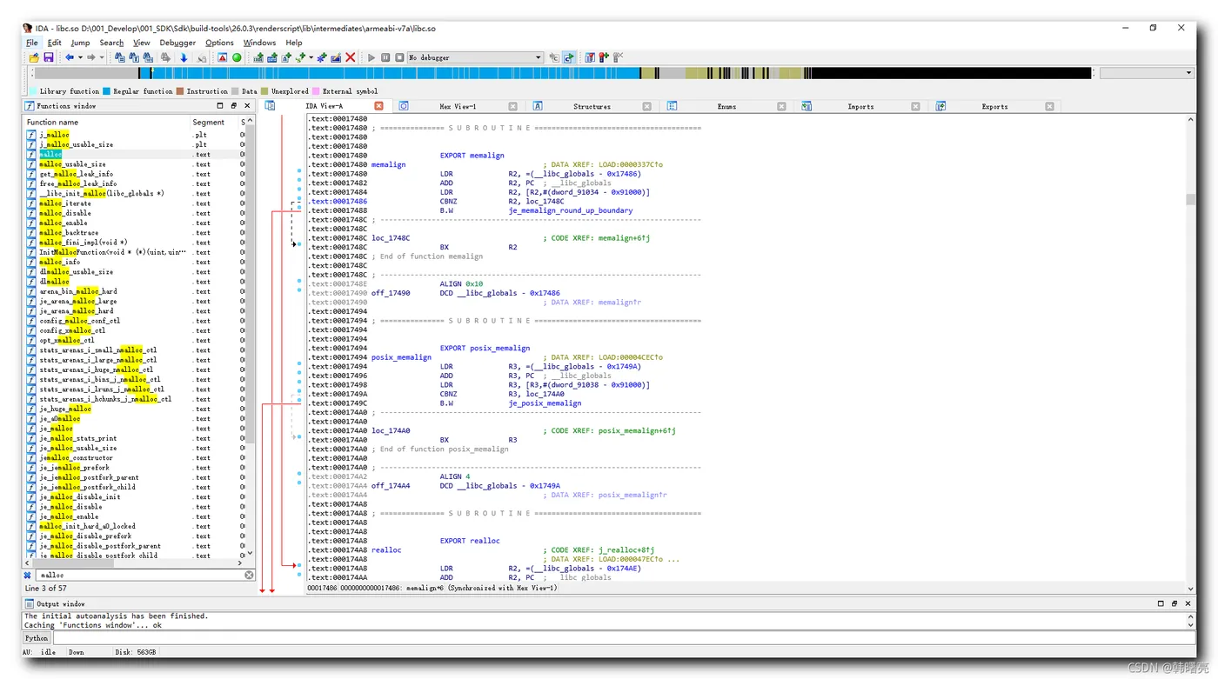The image size is (1218, 679).
Task: Click the Pause process icon
Action: coord(385,57)
